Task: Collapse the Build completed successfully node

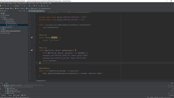Action: [2, 85]
